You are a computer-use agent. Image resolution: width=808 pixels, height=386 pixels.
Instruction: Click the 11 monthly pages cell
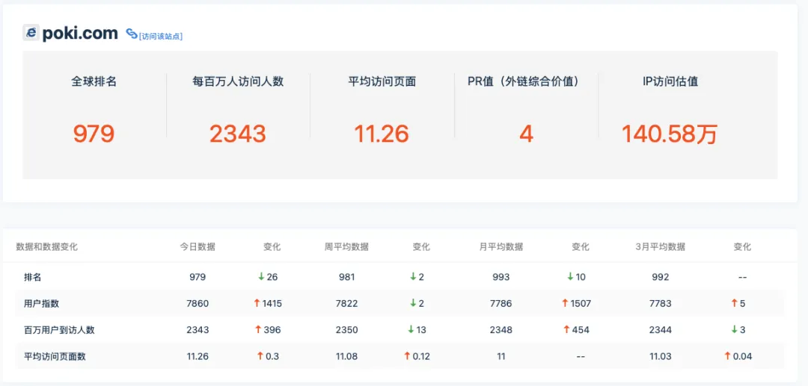coord(501,356)
